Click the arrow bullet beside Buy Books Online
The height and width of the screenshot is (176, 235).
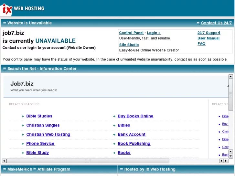pyautogui.click(x=114, y=116)
